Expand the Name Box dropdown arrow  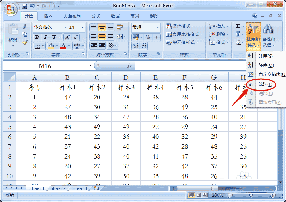[x=90, y=66]
